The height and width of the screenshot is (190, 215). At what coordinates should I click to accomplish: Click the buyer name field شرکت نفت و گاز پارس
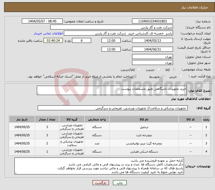pyautogui.click(x=112, y=27)
